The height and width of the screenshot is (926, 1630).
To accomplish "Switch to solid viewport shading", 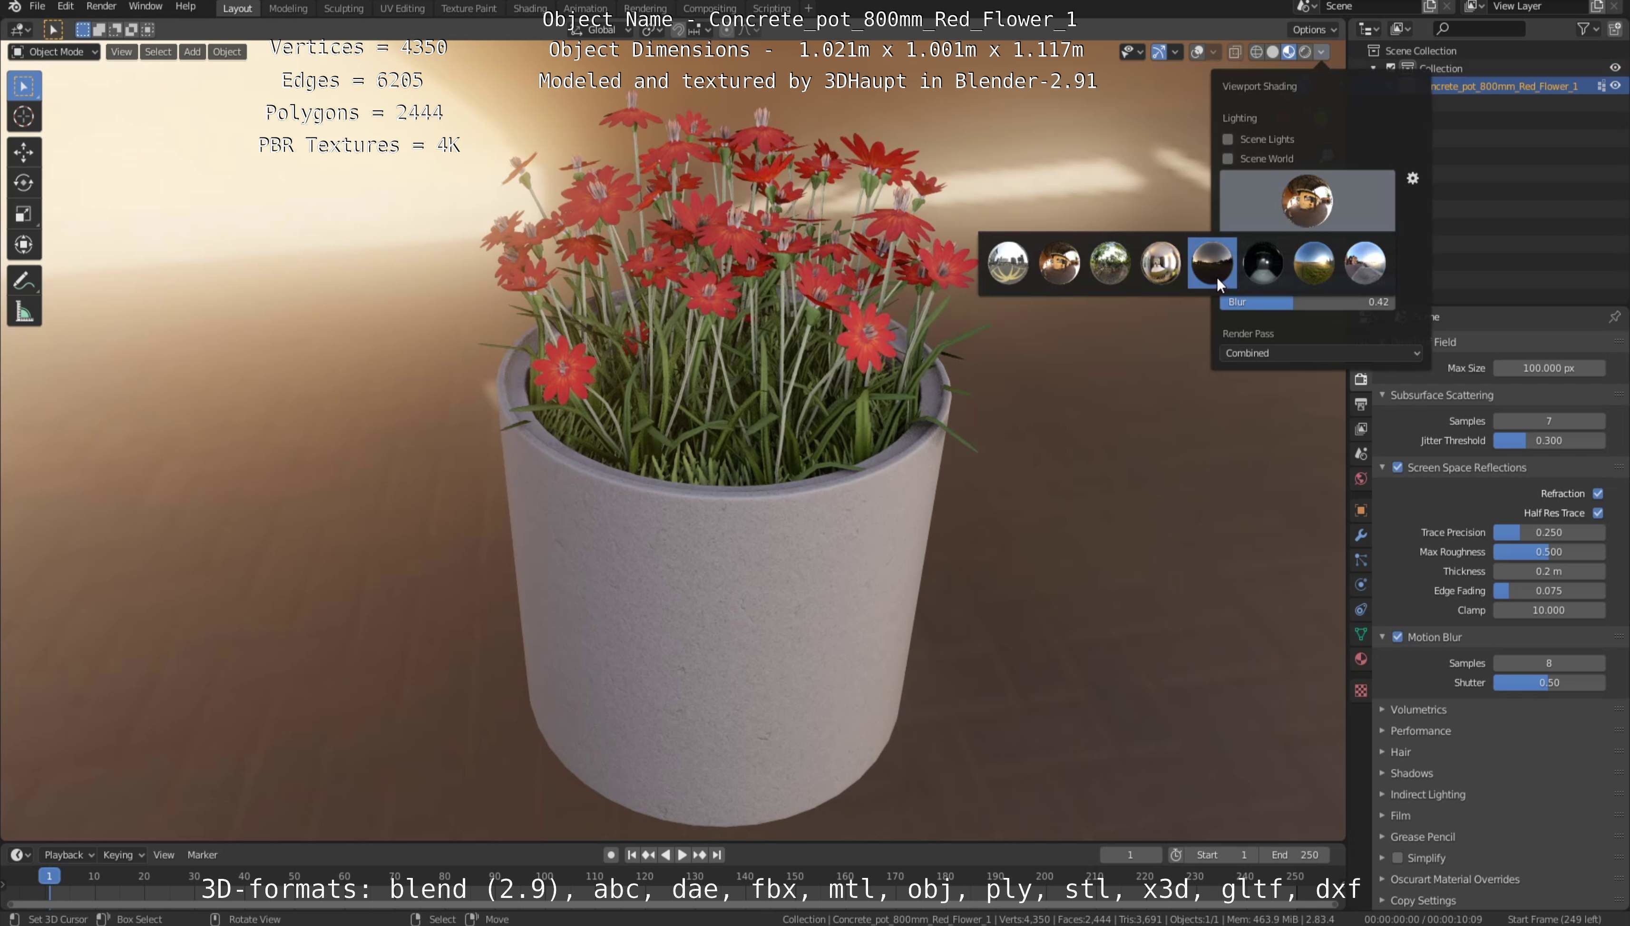I will click(1273, 52).
